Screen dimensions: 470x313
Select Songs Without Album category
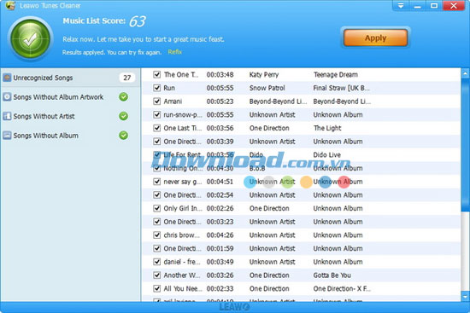tap(70, 136)
